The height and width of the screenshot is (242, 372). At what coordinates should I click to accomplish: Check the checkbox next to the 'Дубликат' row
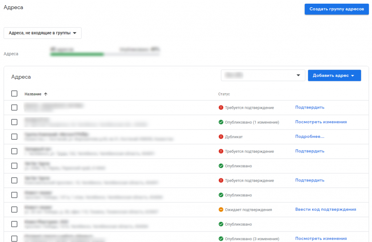[x=14, y=136]
